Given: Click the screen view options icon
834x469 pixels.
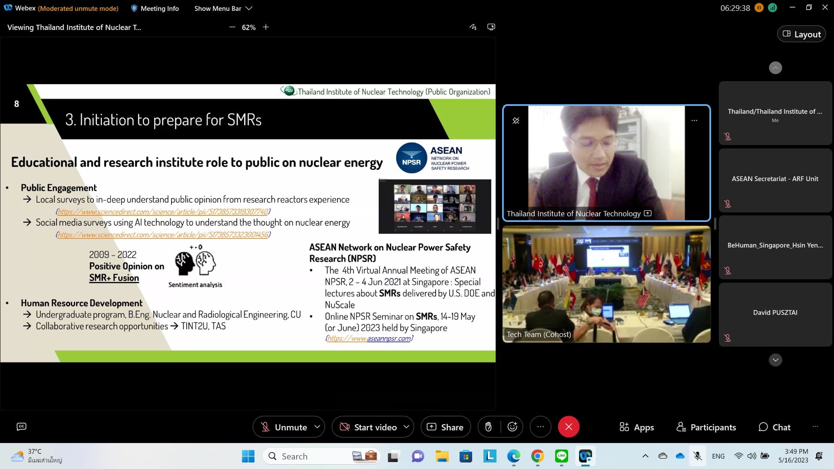Looking at the screenshot, I should tap(491, 27).
